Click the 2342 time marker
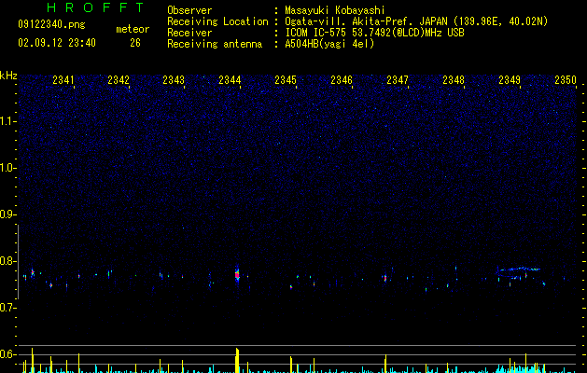This screenshot has width=587, height=373. coord(119,80)
